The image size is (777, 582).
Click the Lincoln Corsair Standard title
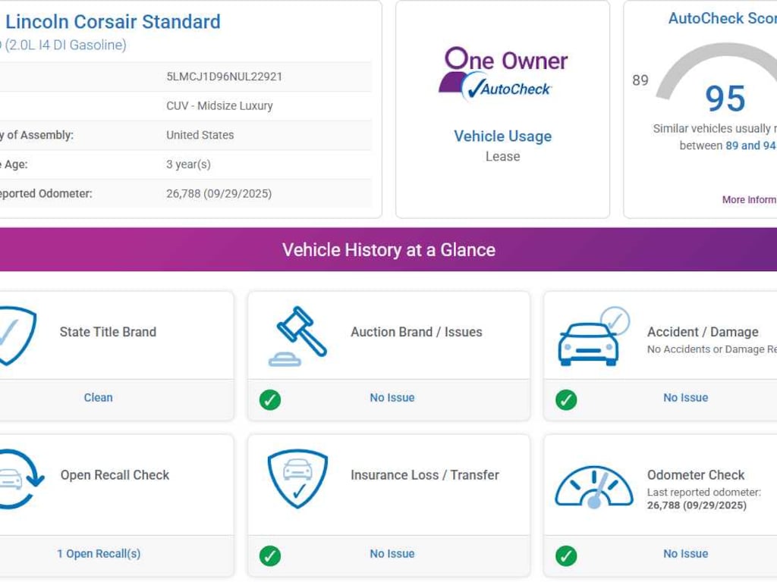pos(113,21)
